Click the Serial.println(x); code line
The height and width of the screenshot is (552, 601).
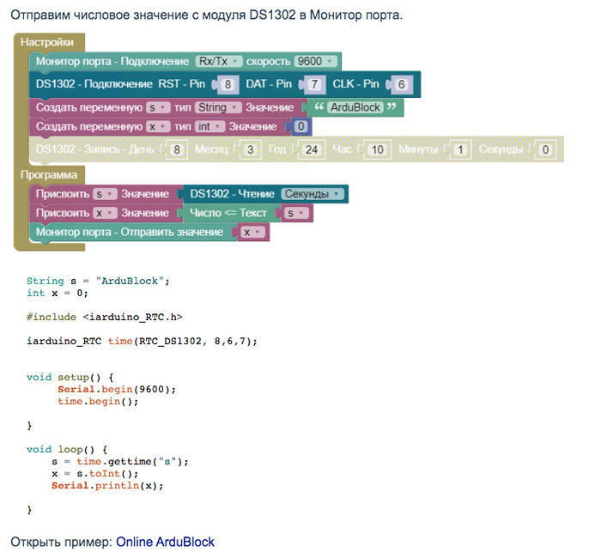coord(107,486)
